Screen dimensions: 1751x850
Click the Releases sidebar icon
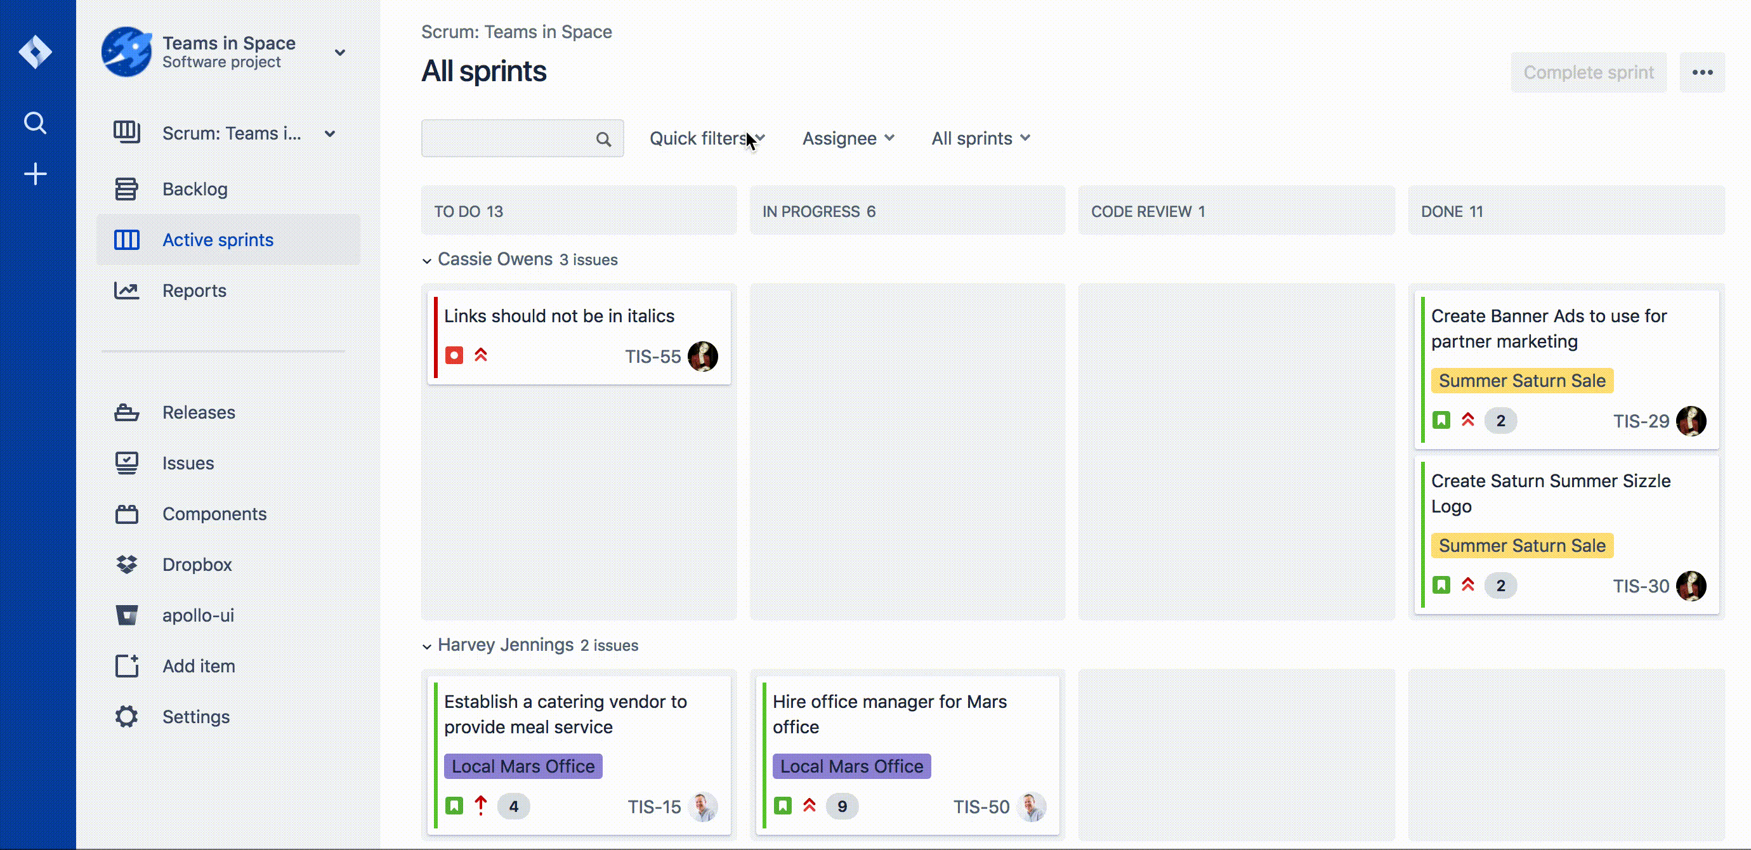click(128, 412)
